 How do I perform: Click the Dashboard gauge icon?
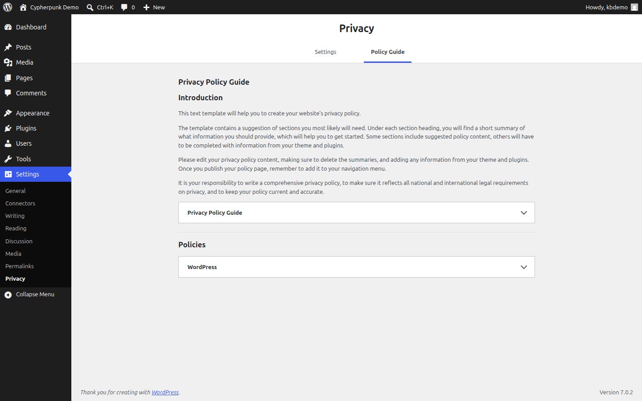[x=8, y=27]
